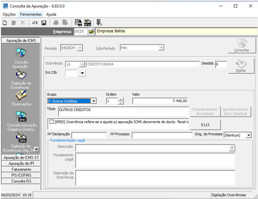Image resolution: width=258 pixels, height=199 pixels.
Task: Expand the Grupo Outros Créditos dropdown
Action: click(94, 101)
